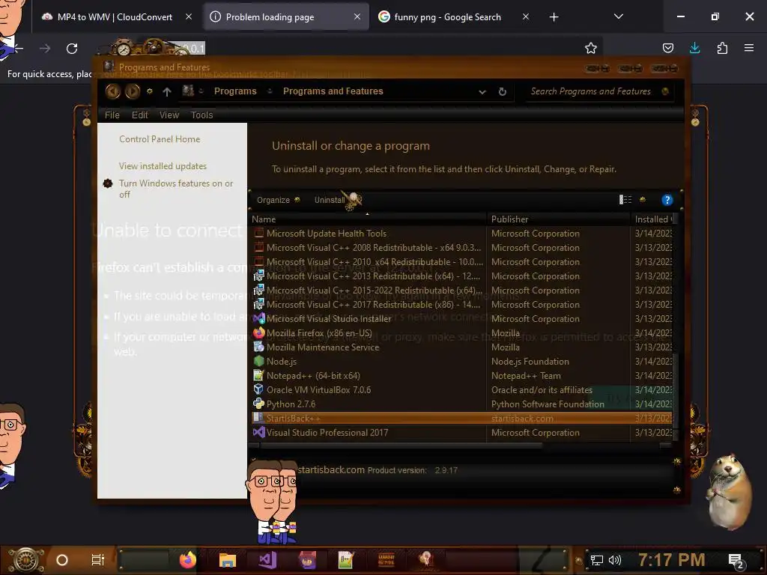
Task: Reload page in Firefox
Action: pos(72,49)
